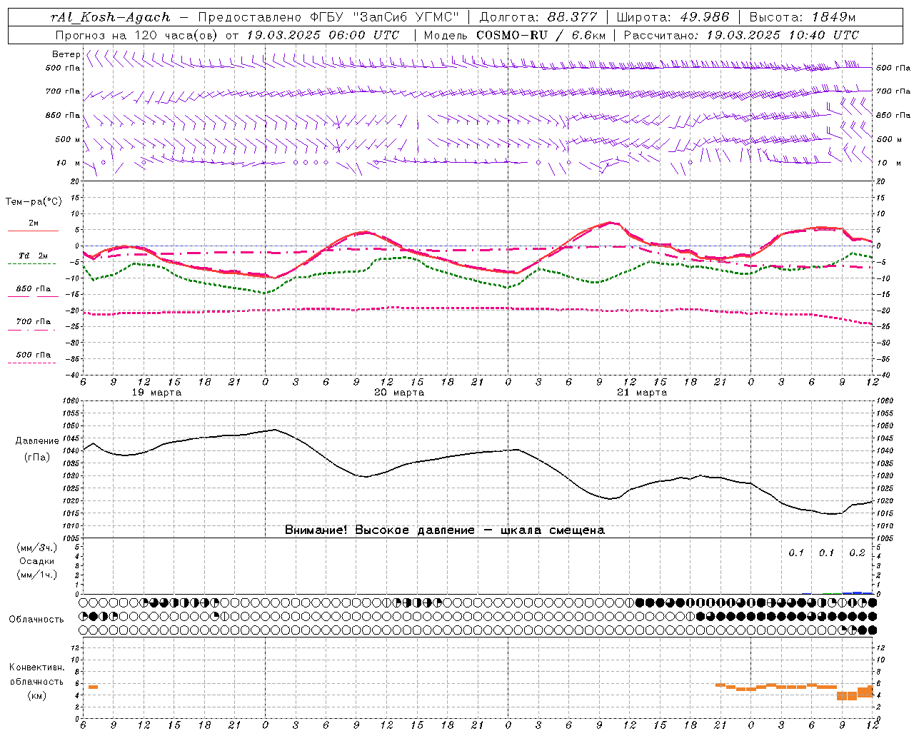Select the (мм/1ч.) precipitation unit label
Image resolution: width=914 pixels, height=731 pixels.
36,575
